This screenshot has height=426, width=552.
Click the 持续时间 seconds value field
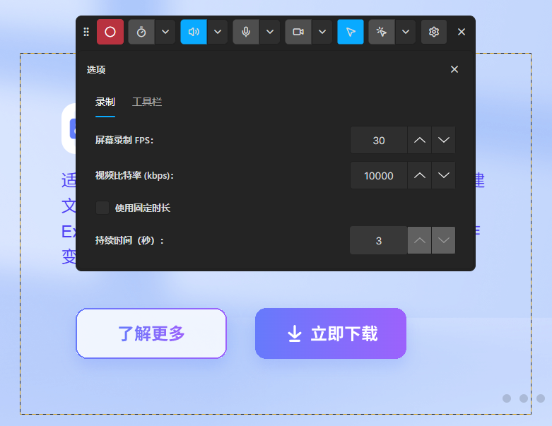click(379, 241)
